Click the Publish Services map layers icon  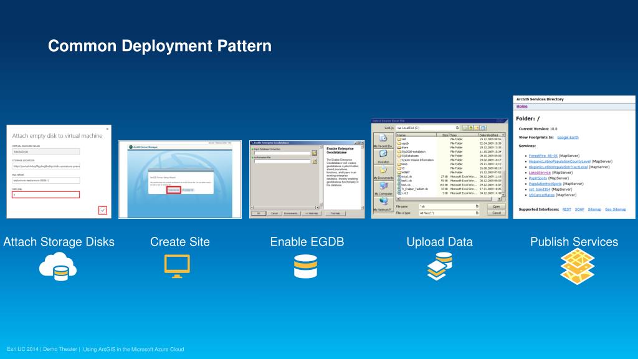click(x=578, y=266)
